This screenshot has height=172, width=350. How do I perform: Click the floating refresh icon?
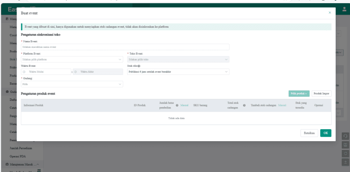click(345, 154)
